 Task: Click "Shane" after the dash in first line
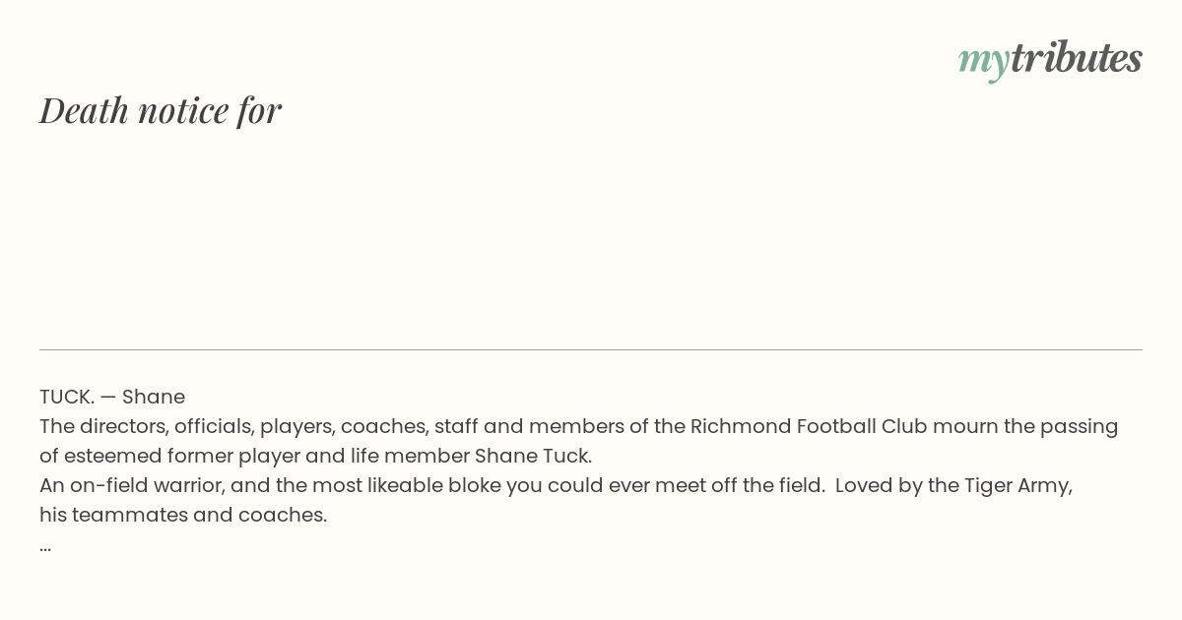154,397
